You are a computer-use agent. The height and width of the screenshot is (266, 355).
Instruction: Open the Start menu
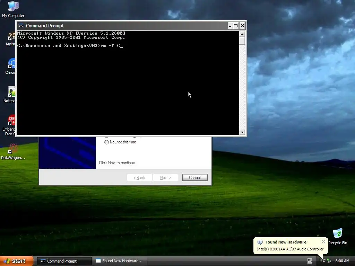pyautogui.click(x=17, y=261)
